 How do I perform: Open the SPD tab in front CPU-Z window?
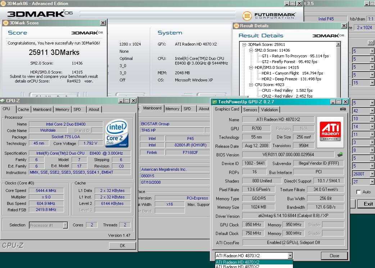point(77,109)
